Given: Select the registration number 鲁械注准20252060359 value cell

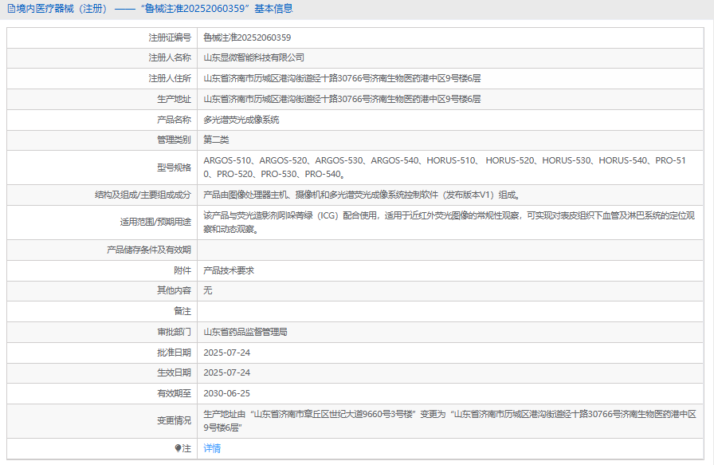Looking at the screenshot, I should click(x=247, y=37).
